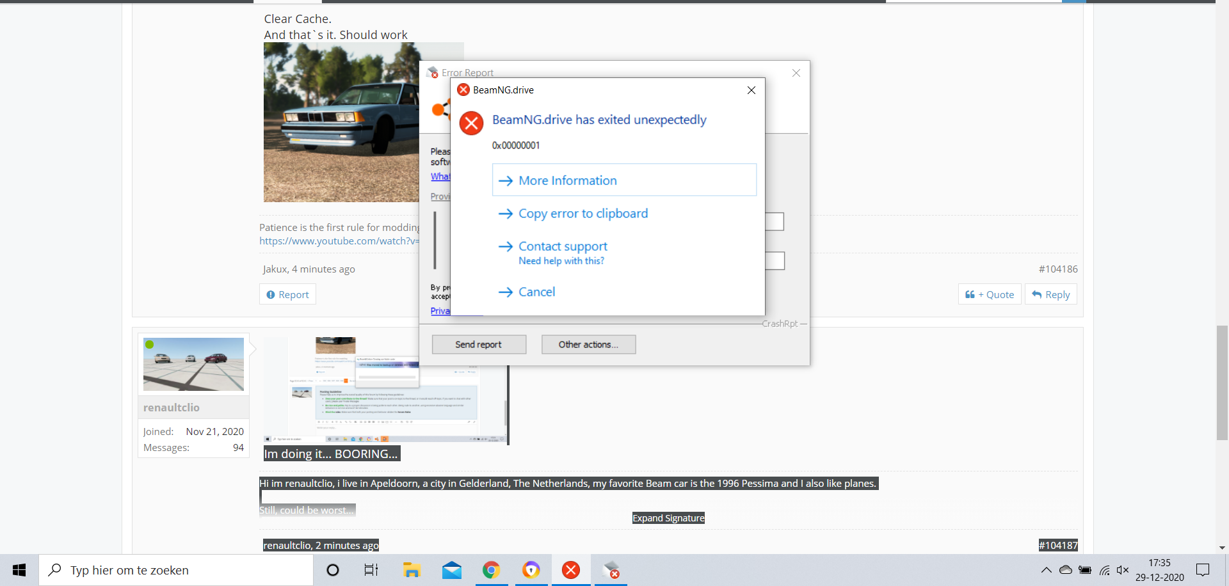Switch to Error Report CrashRpt taskbar icon
The width and height of the screenshot is (1229, 586).
pyautogui.click(x=611, y=570)
